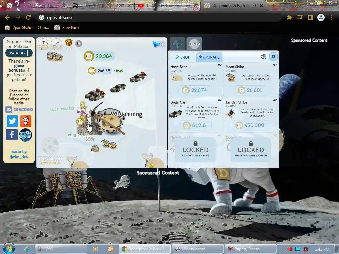The height and width of the screenshot is (254, 339).
Task: Click the Doge Car icon in the shop
Action: click(x=175, y=114)
